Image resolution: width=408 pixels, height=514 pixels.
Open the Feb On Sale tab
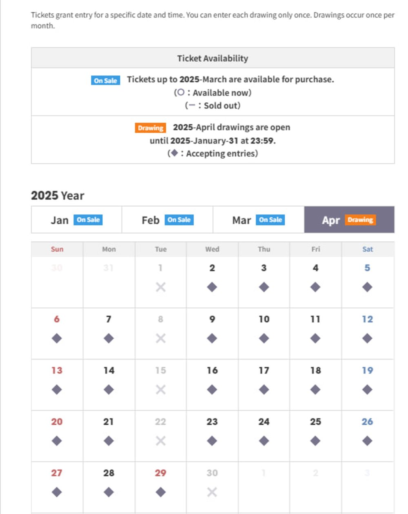[167, 220]
